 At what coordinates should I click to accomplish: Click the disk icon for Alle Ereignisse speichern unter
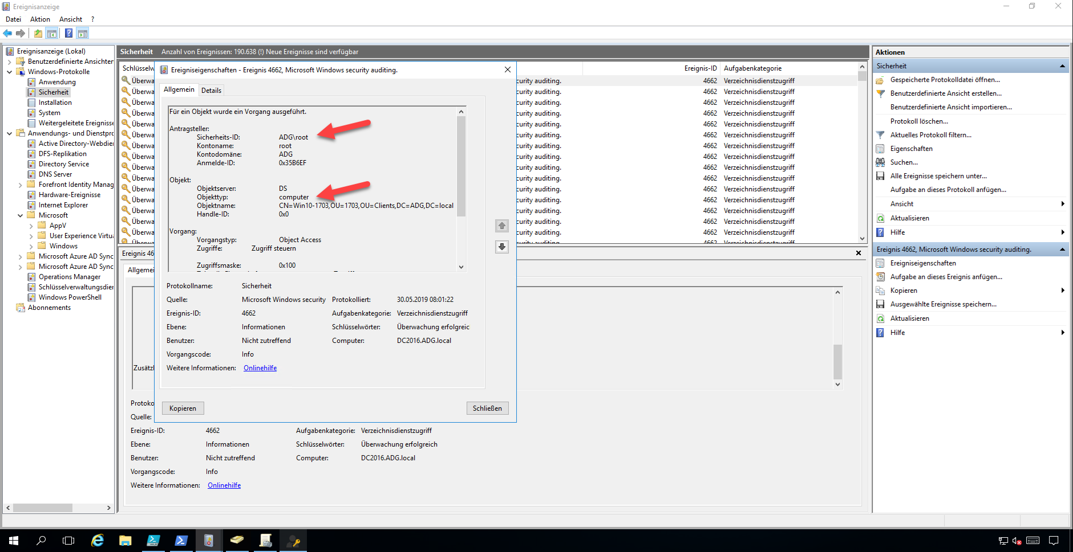880,176
